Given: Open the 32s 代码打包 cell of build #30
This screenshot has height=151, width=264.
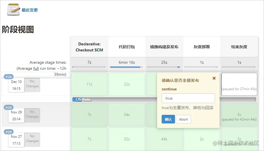Looking at the screenshot, I should tap(127, 84).
